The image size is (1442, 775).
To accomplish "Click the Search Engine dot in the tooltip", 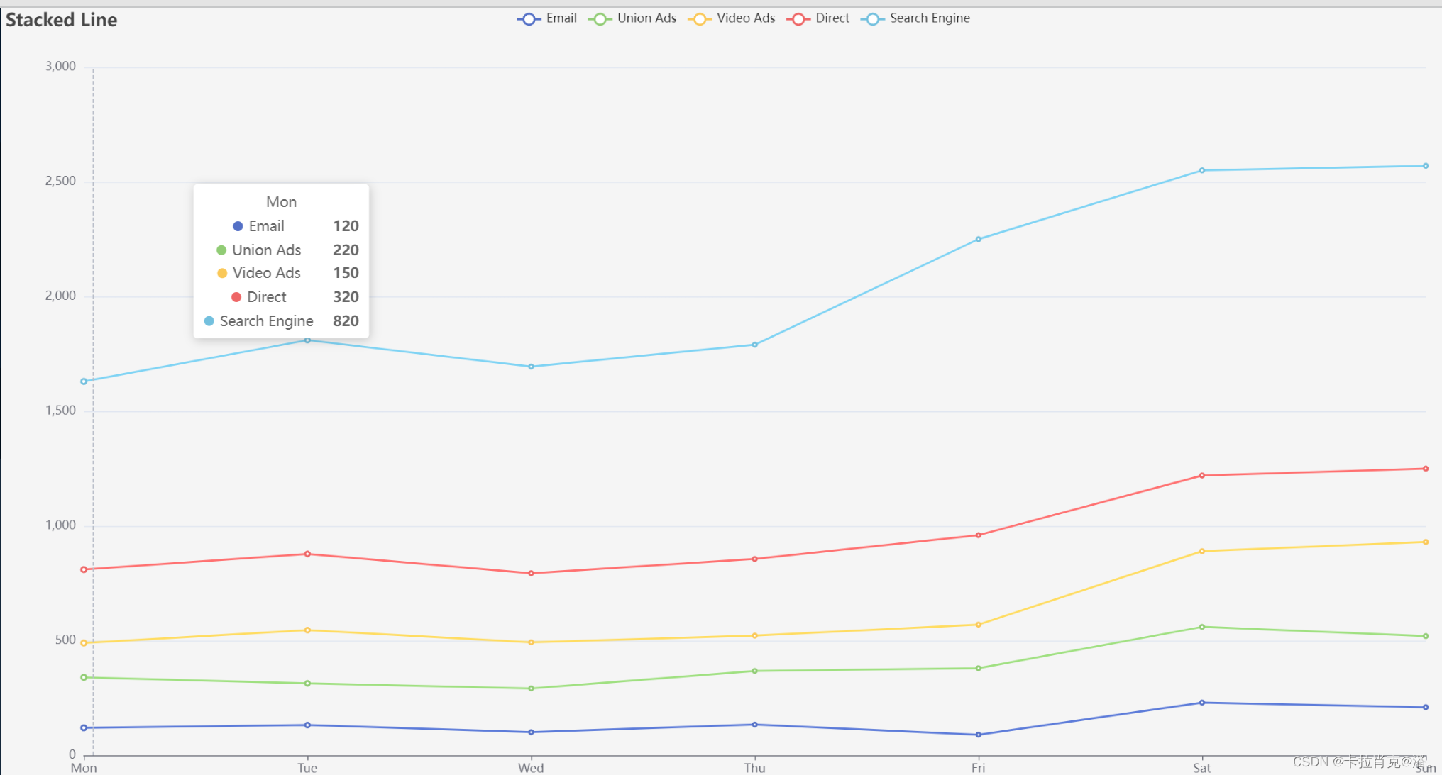I will (208, 320).
